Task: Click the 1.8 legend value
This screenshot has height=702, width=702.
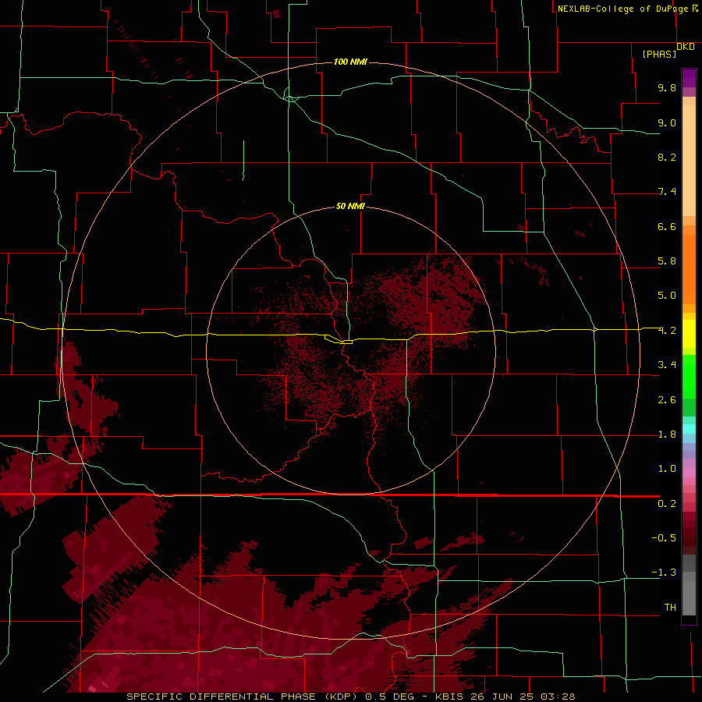Action: (667, 434)
